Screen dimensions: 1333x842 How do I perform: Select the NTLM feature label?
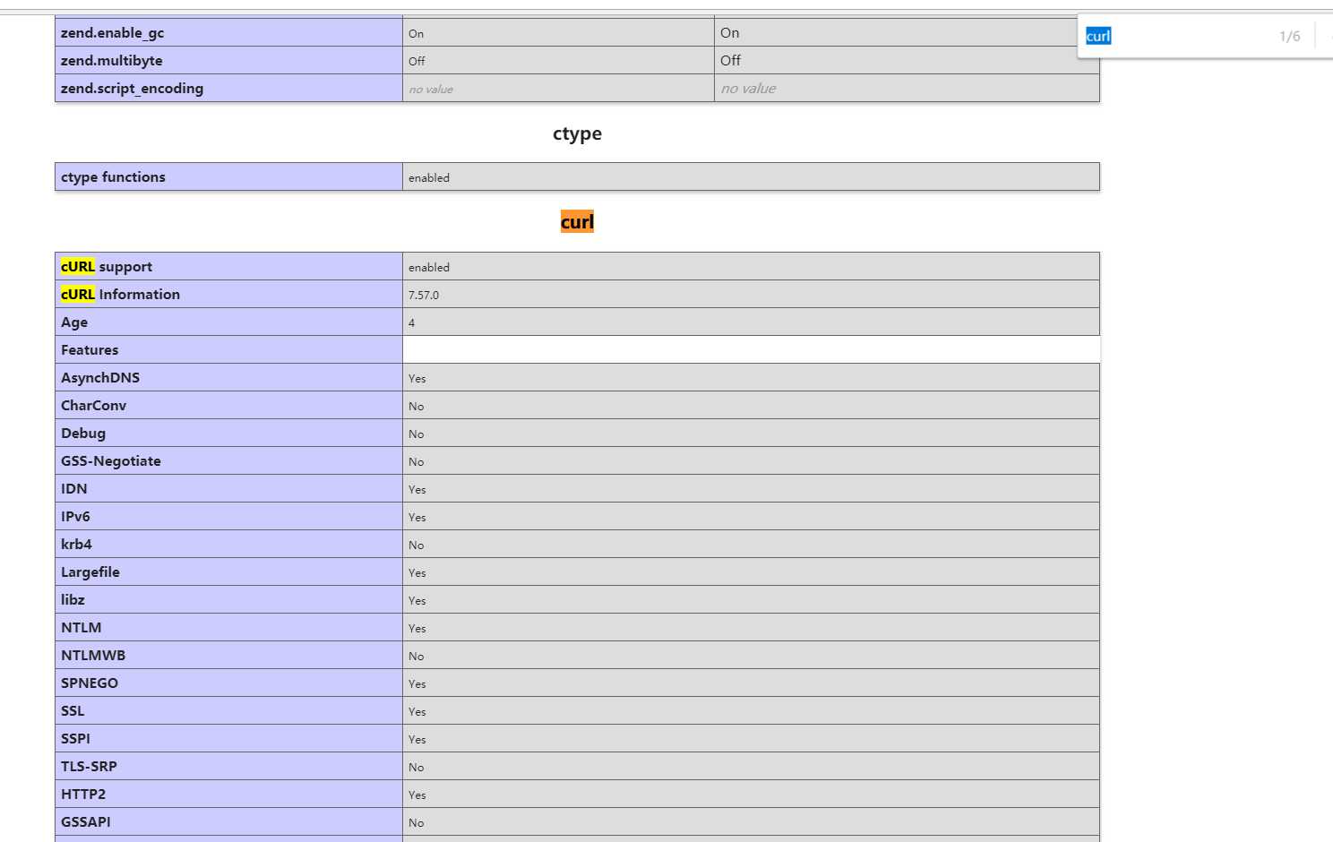[82, 628]
